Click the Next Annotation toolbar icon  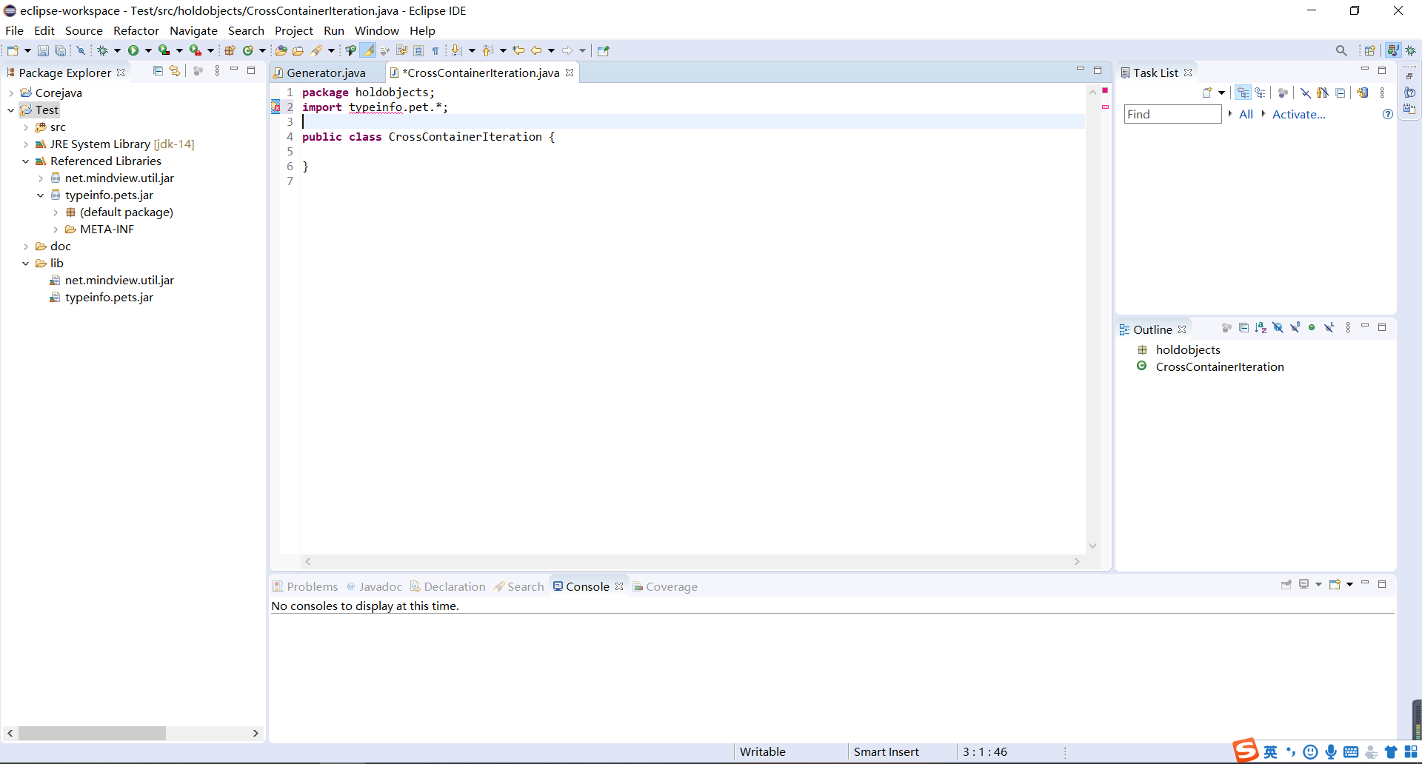tap(456, 50)
